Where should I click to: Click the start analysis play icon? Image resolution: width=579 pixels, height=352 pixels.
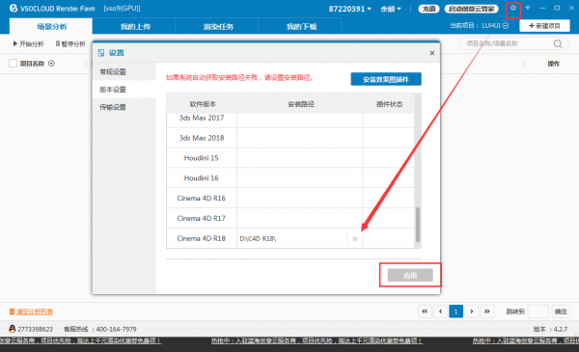tap(15, 43)
